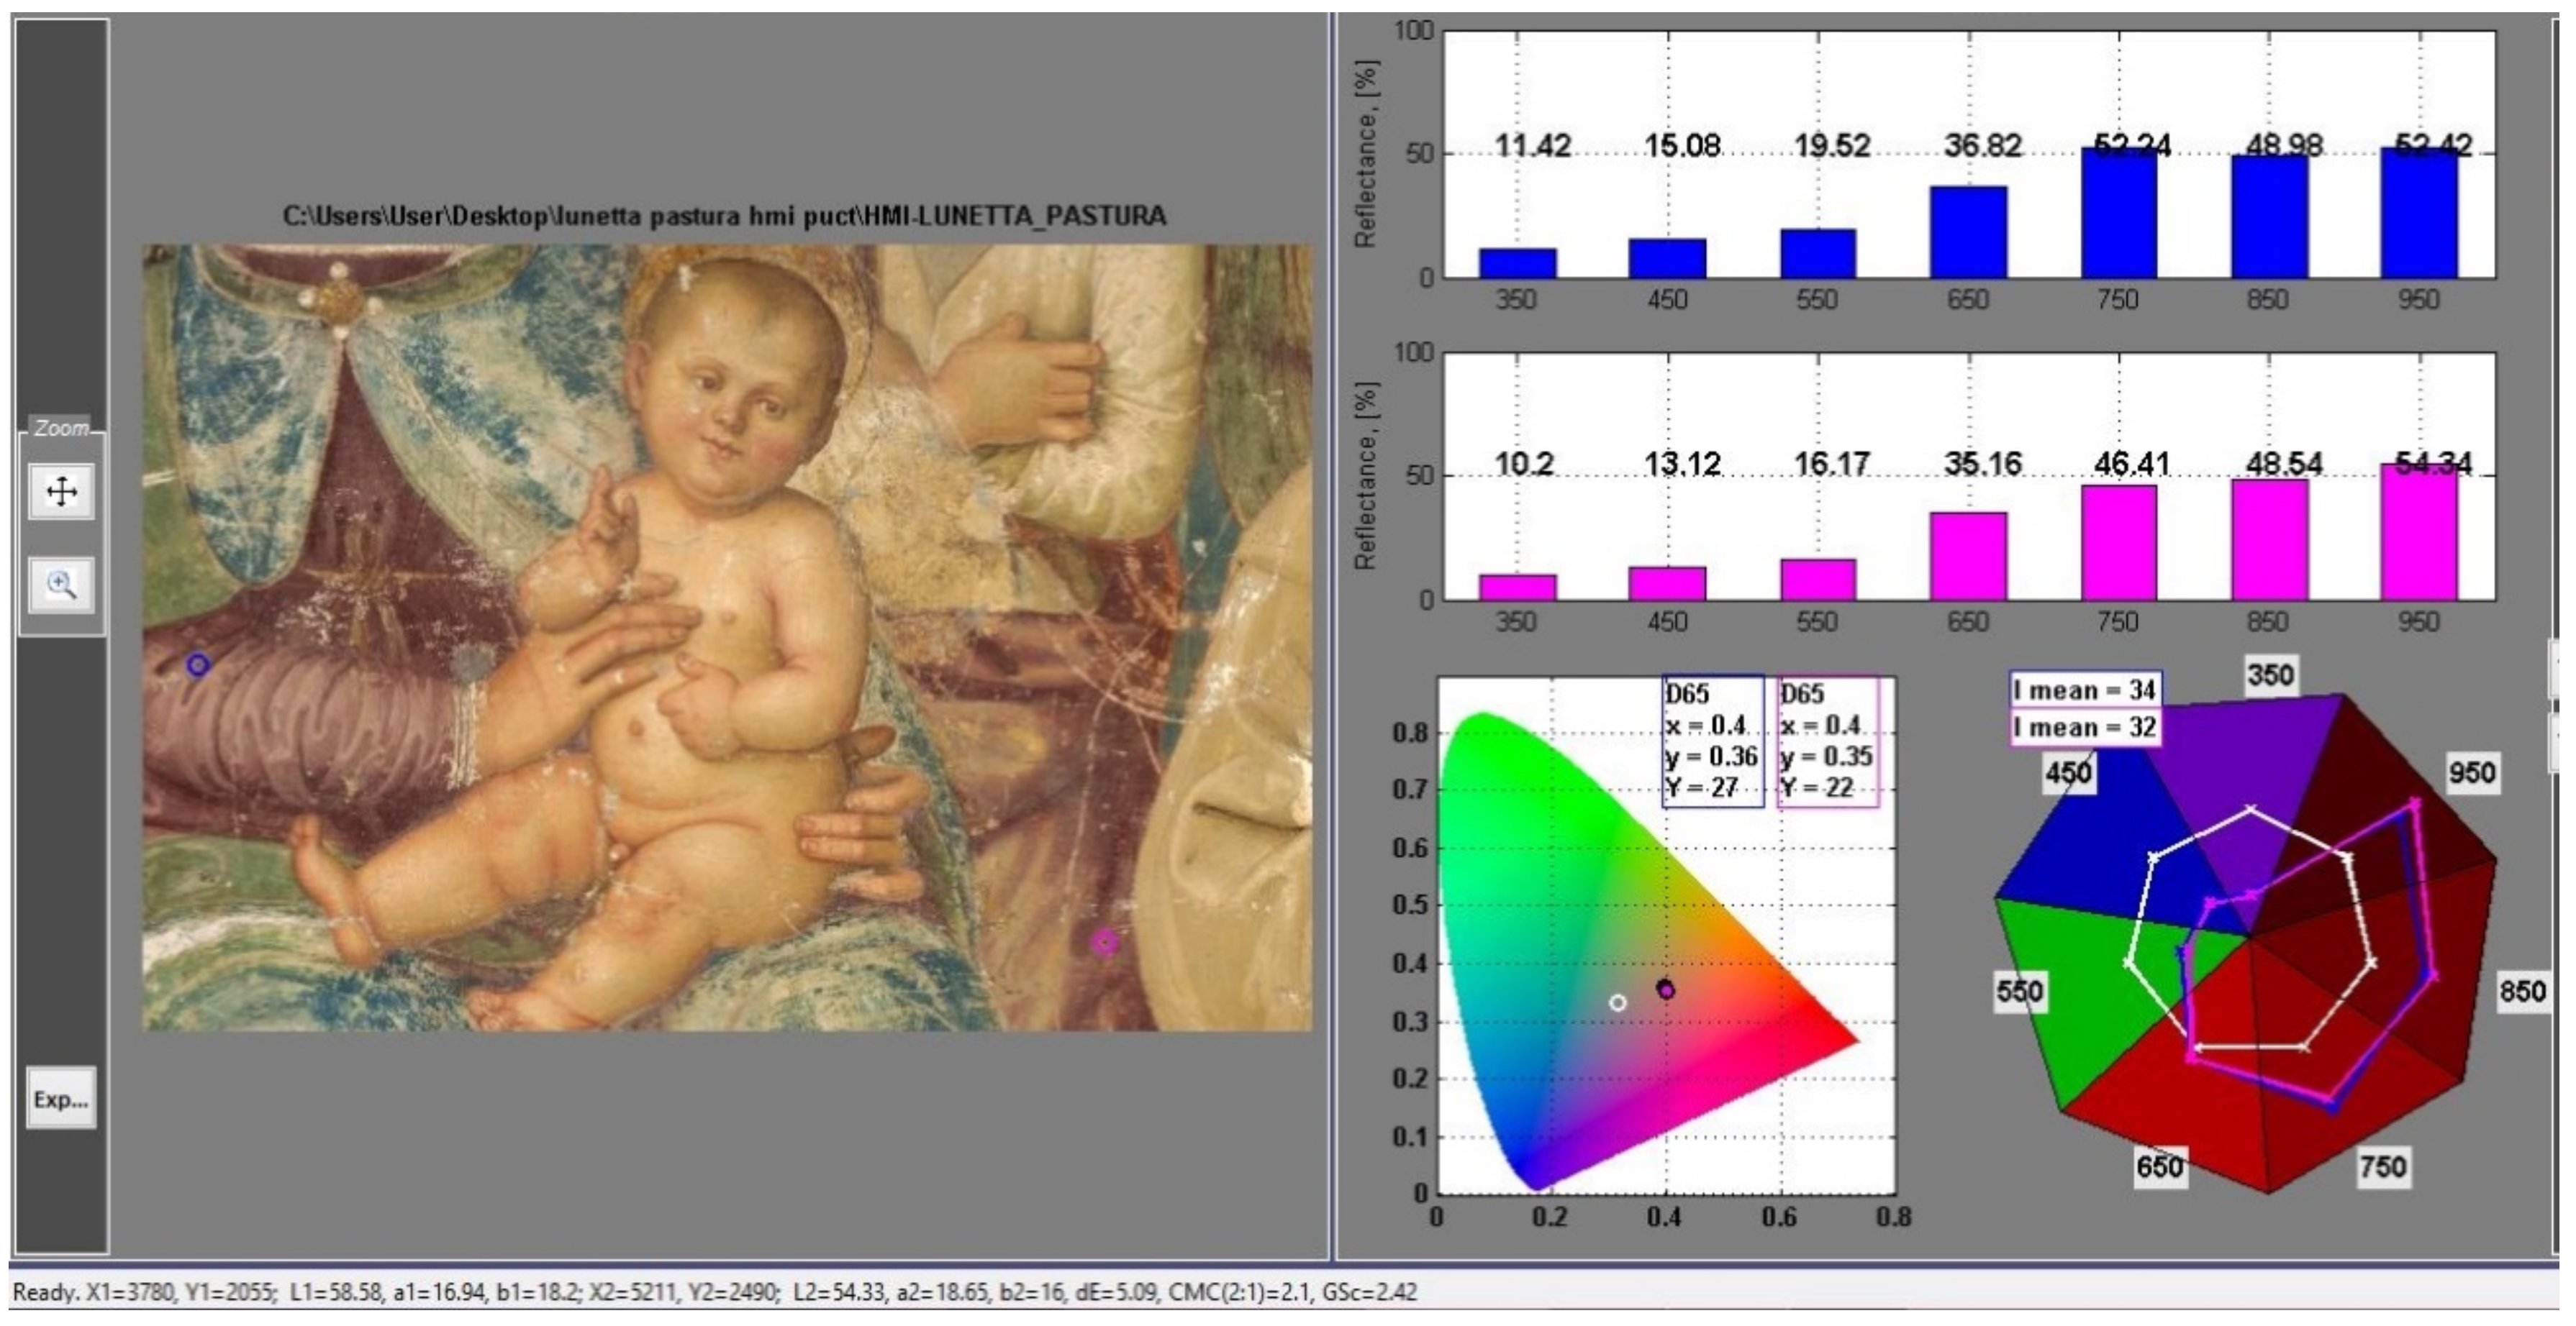Click the blue 650 nm bar in top chart
The height and width of the screenshot is (1326, 2576).
tap(1968, 233)
